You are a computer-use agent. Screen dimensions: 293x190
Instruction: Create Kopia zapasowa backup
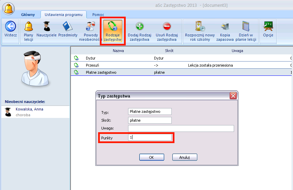pyautogui.click(x=225, y=31)
